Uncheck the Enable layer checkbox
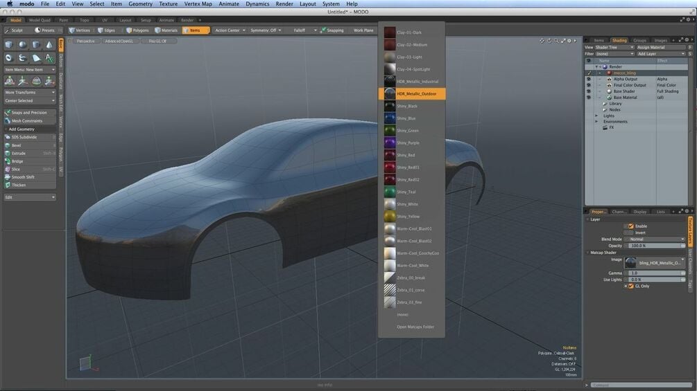Viewport: 697px width, 391px height. point(630,226)
